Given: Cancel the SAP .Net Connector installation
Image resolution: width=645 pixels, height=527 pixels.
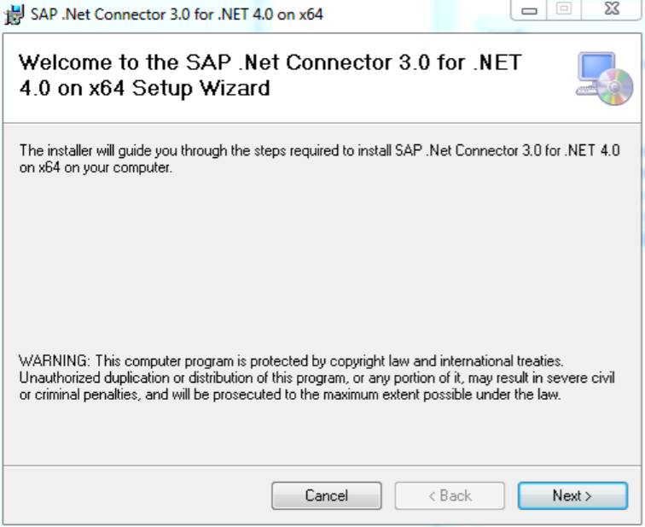Looking at the screenshot, I should [326, 495].
